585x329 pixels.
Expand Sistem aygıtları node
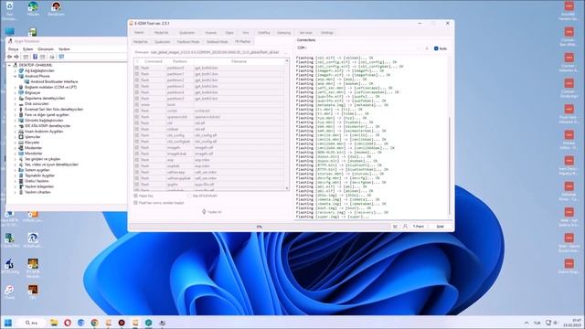[x=16, y=170]
